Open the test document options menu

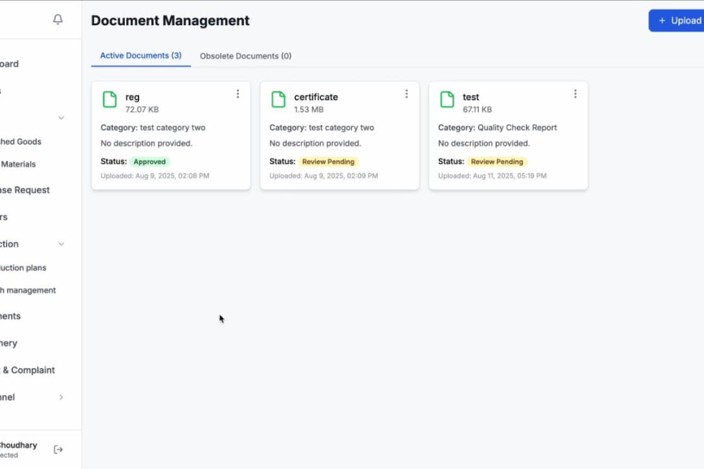pos(575,94)
